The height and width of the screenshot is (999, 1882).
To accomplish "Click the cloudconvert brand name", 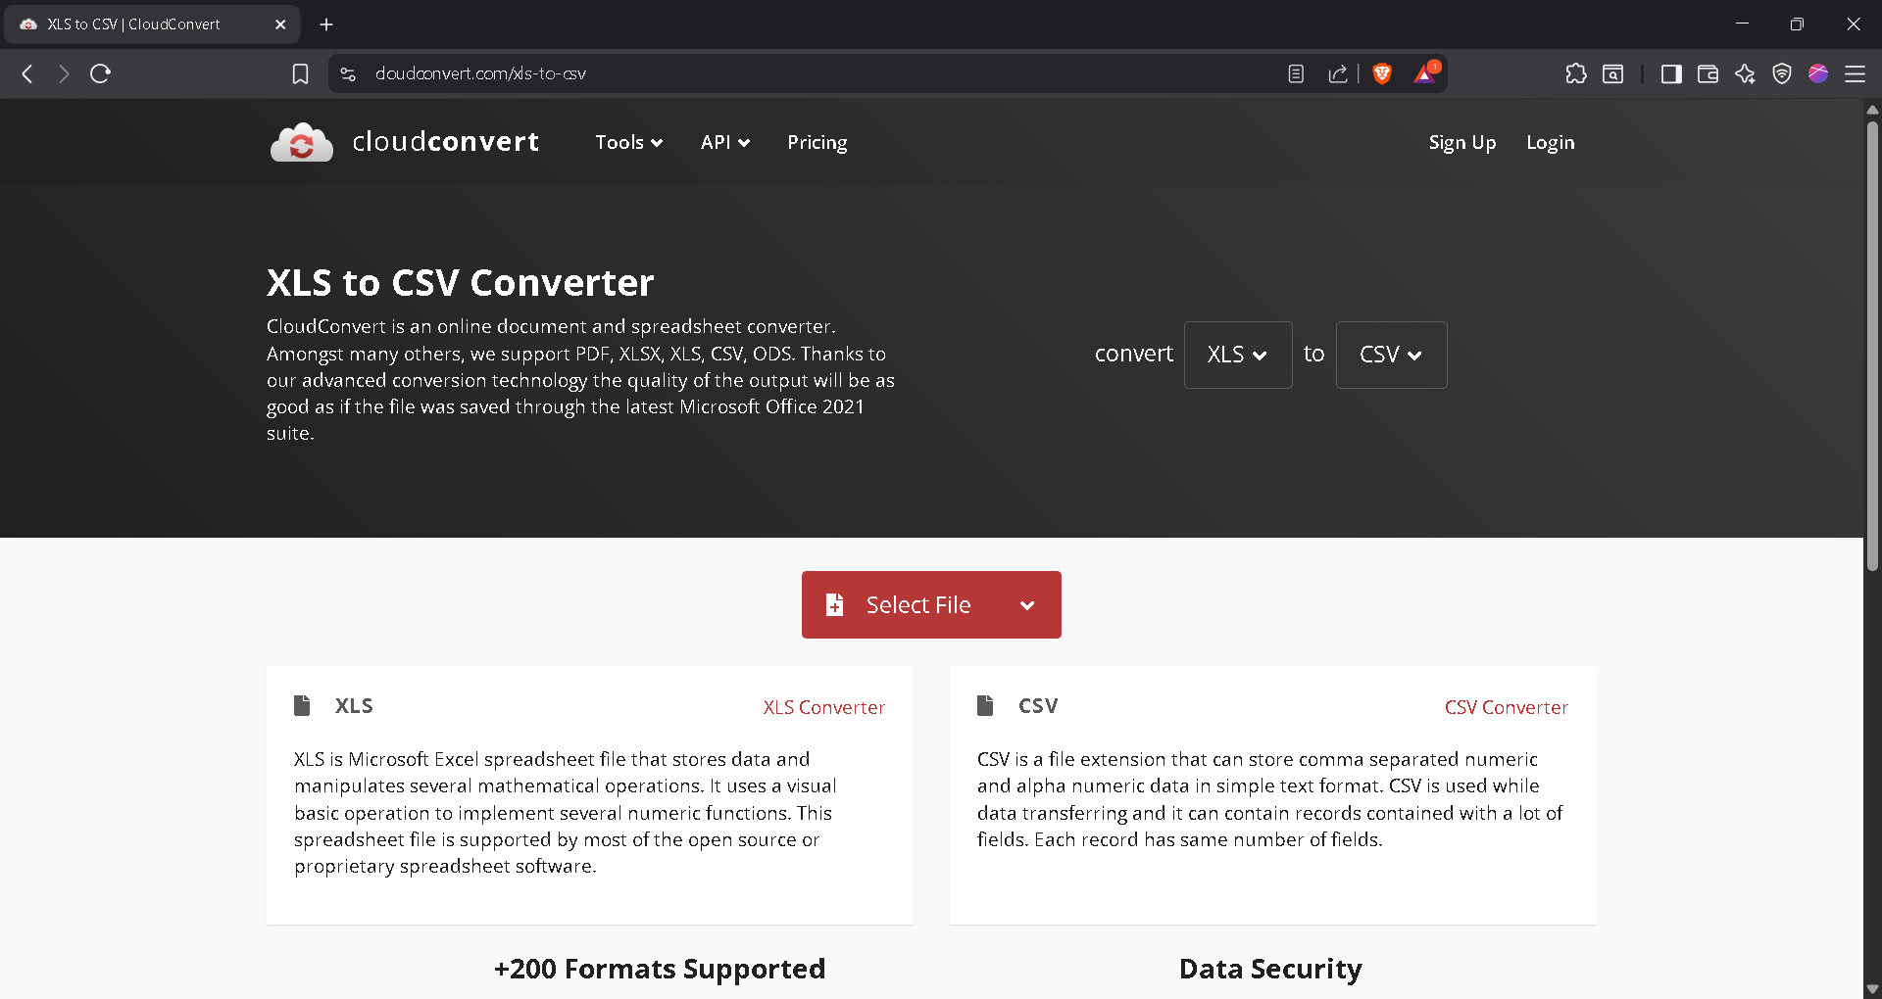I will [x=446, y=142].
